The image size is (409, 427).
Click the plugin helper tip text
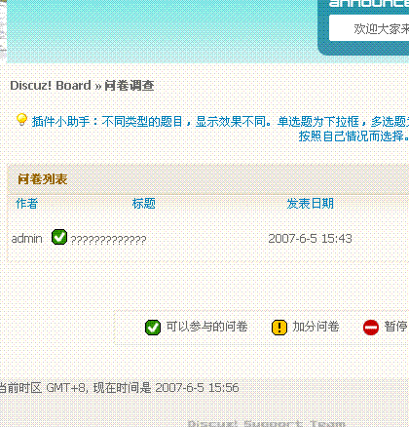tap(220, 129)
